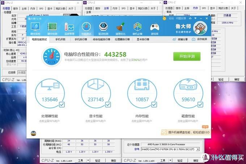246x164 pixels.
Task: Open the main menu dropdown in Lu Dashi title bar
Action: click(x=195, y=18)
